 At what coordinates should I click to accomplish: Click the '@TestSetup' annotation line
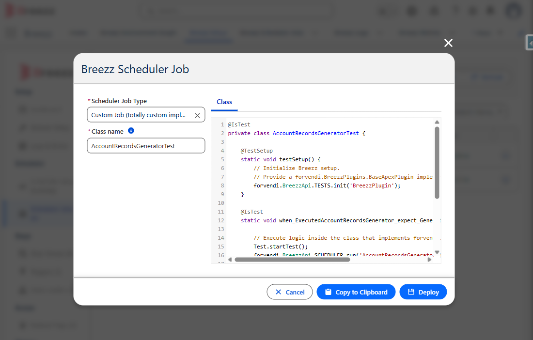[x=257, y=151]
